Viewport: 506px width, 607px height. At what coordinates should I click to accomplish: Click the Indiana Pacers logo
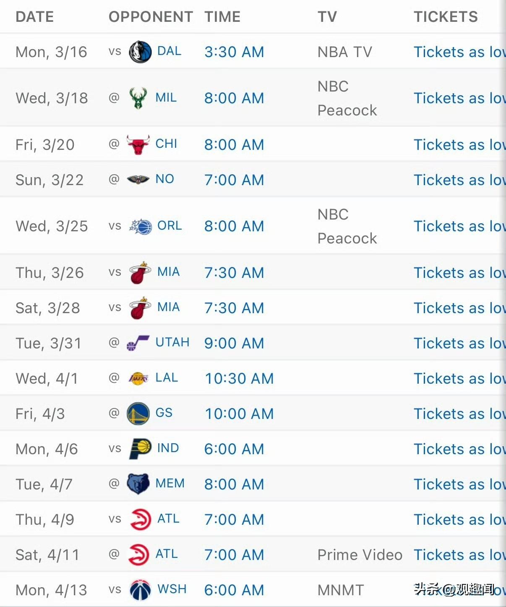pyautogui.click(x=140, y=449)
